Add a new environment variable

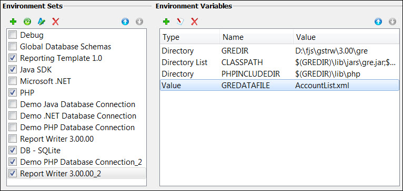[x=166, y=22]
